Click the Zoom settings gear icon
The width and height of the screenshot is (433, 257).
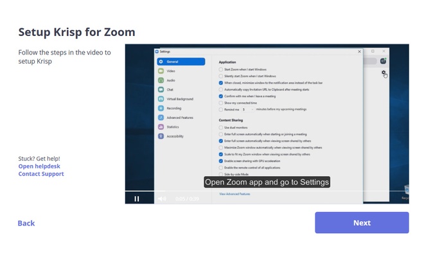click(x=384, y=73)
